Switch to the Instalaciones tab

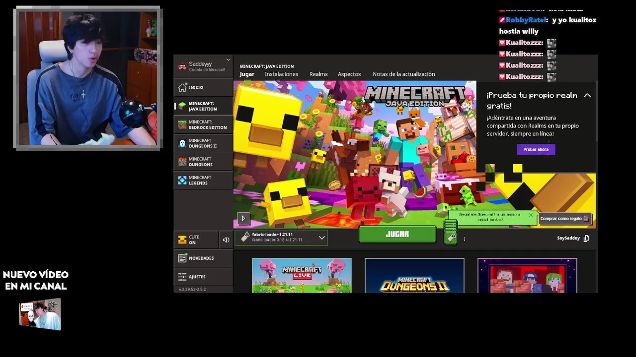pyautogui.click(x=281, y=74)
